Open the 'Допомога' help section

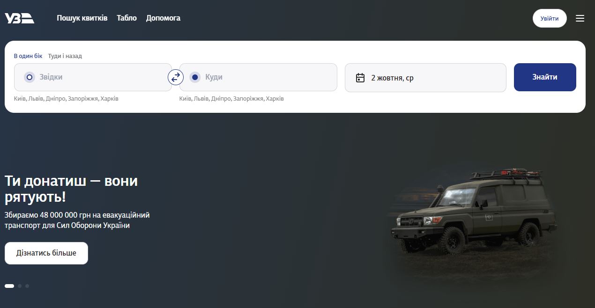(x=163, y=18)
